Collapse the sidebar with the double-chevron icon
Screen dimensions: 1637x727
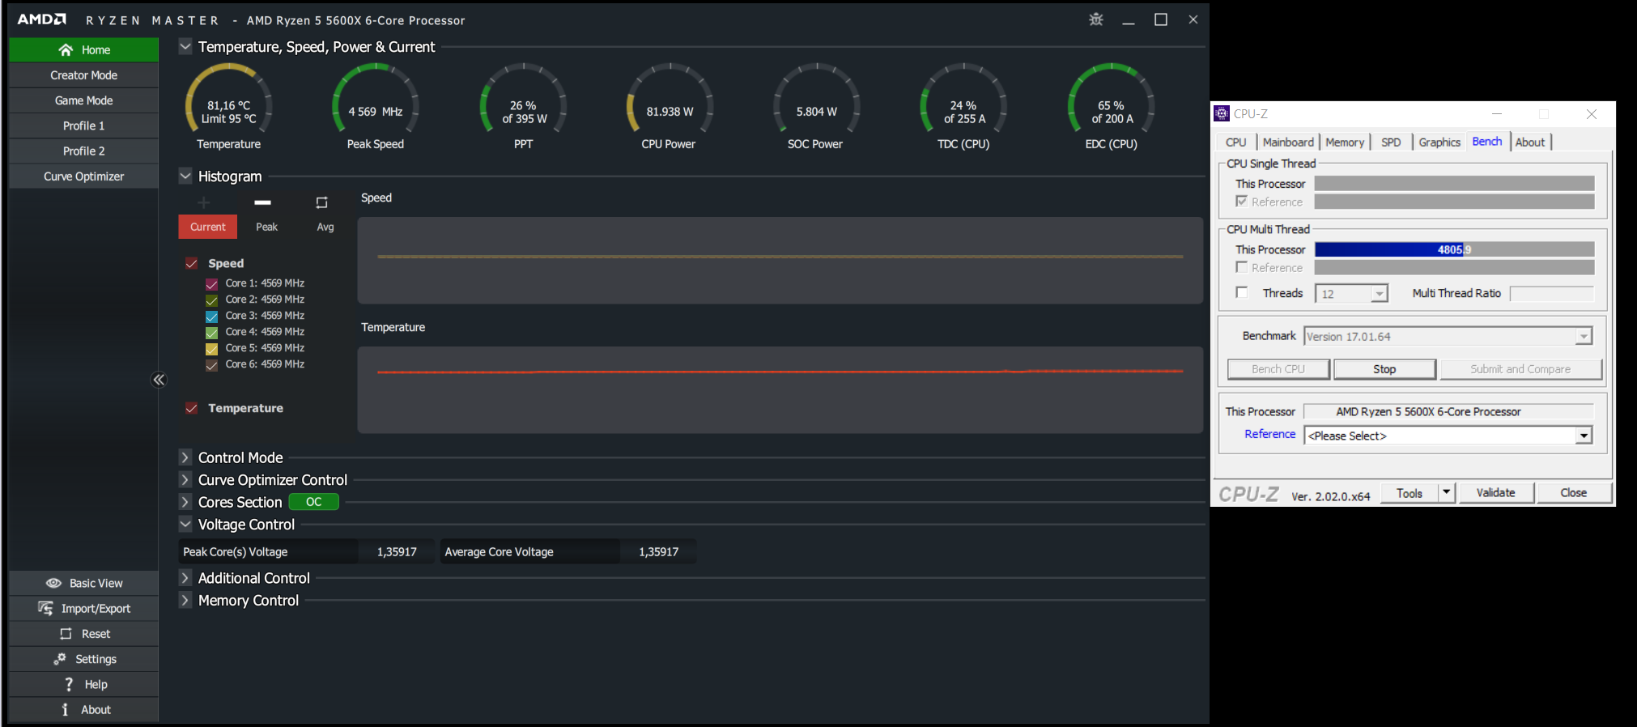[x=159, y=380]
